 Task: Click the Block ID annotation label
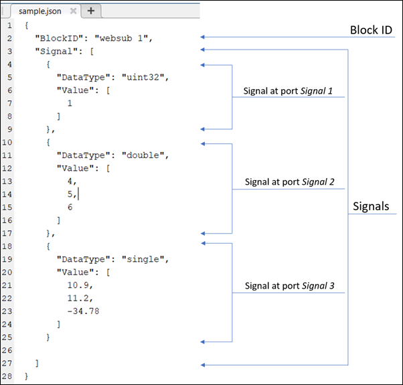click(x=372, y=31)
